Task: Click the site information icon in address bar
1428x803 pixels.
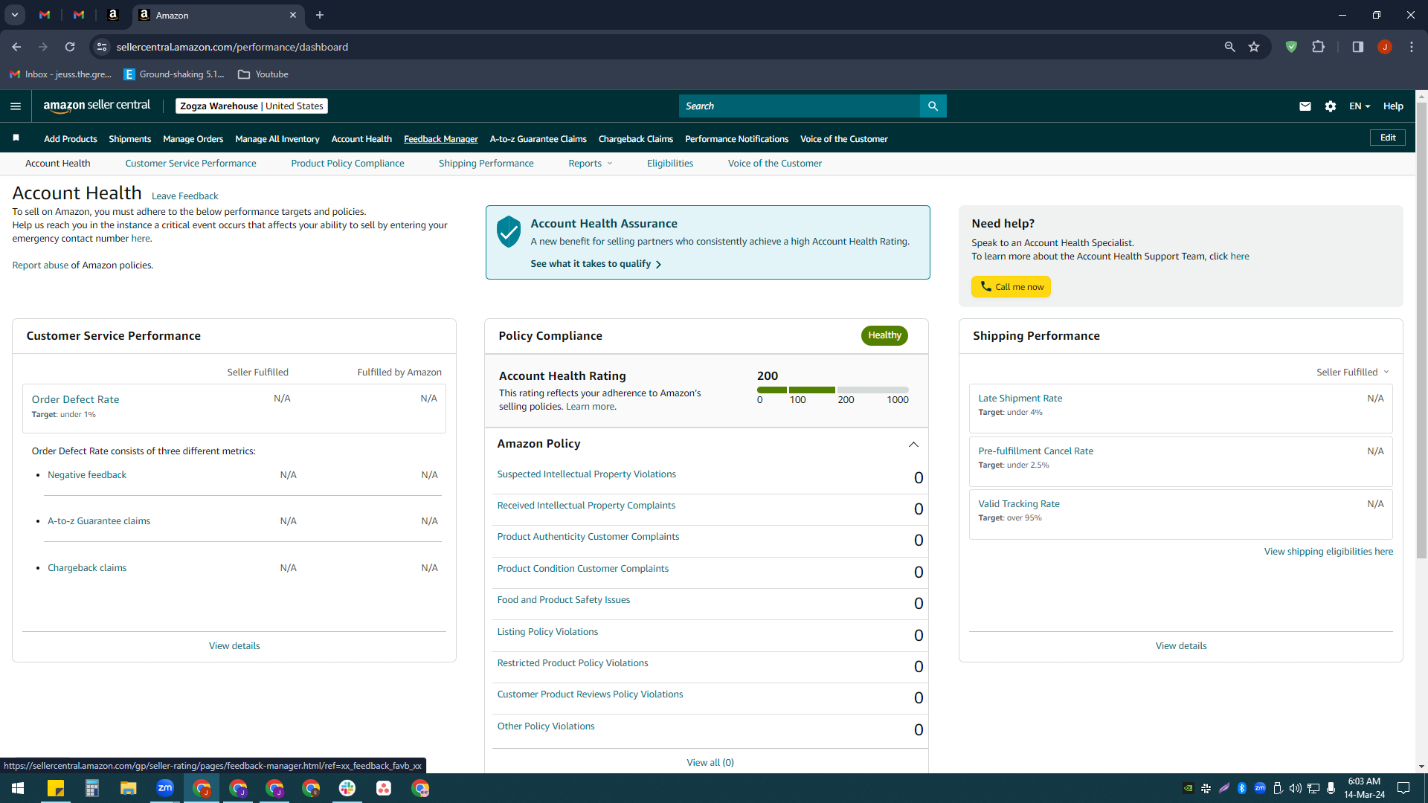Action: pyautogui.click(x=102, y=47)
